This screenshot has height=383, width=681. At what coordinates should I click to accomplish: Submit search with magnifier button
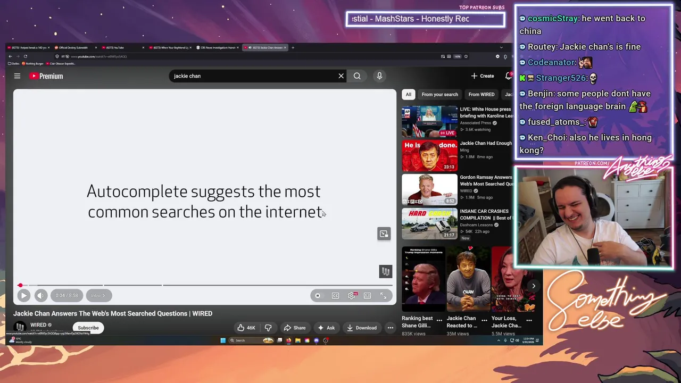357,76
